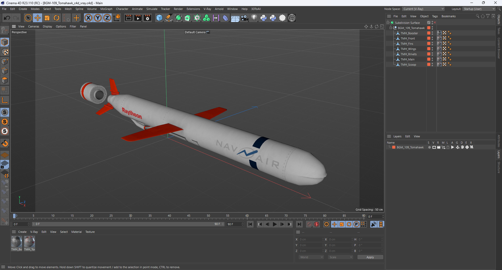Click TMH_Main orange layer color swatch
Screen dimensions: 502x270
tap(429, 59)
